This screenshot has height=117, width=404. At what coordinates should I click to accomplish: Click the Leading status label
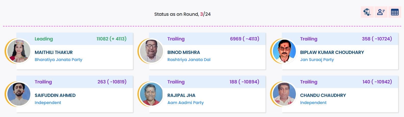pos(44,39)
